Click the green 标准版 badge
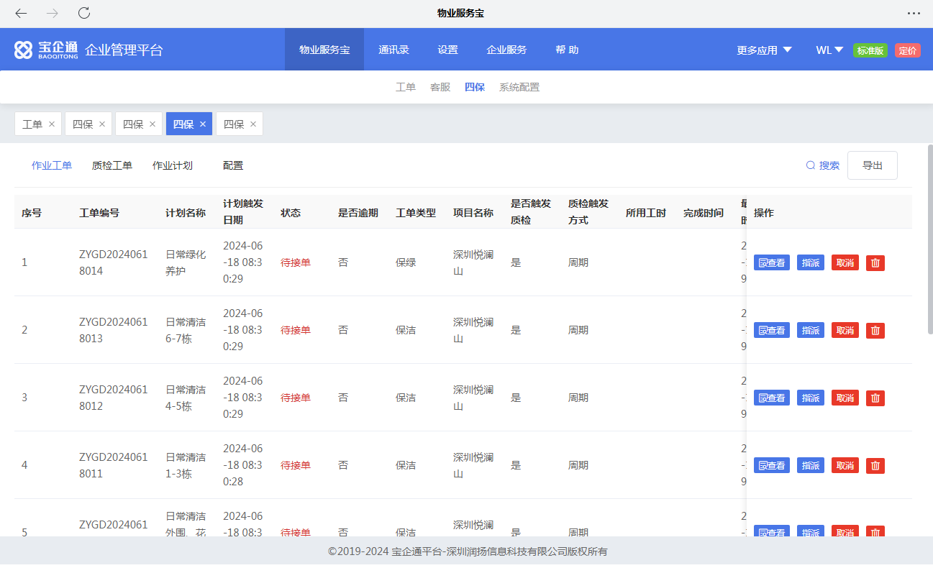Viewport: 933px width, 568px height. [x=870, y=50]
